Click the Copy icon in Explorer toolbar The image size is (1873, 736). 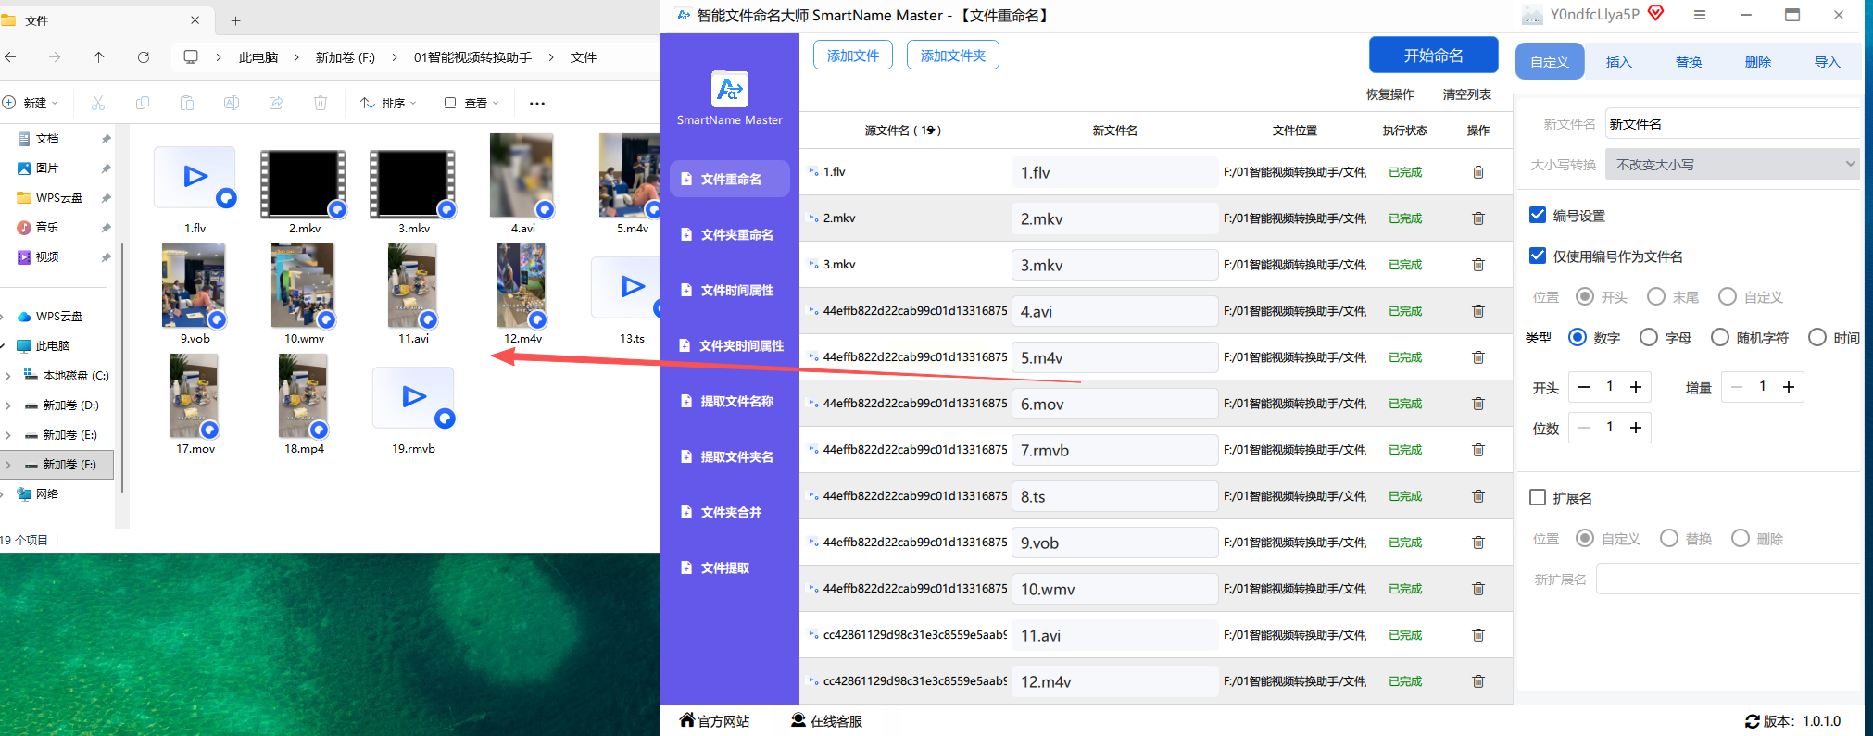143,103
